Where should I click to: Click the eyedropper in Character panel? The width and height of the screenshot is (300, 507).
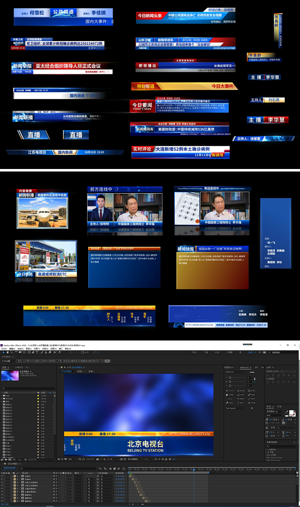(286, 412)
